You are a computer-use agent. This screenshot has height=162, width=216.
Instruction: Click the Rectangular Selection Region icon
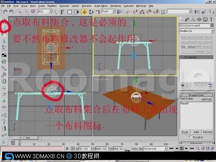click(x=69, y=12)
